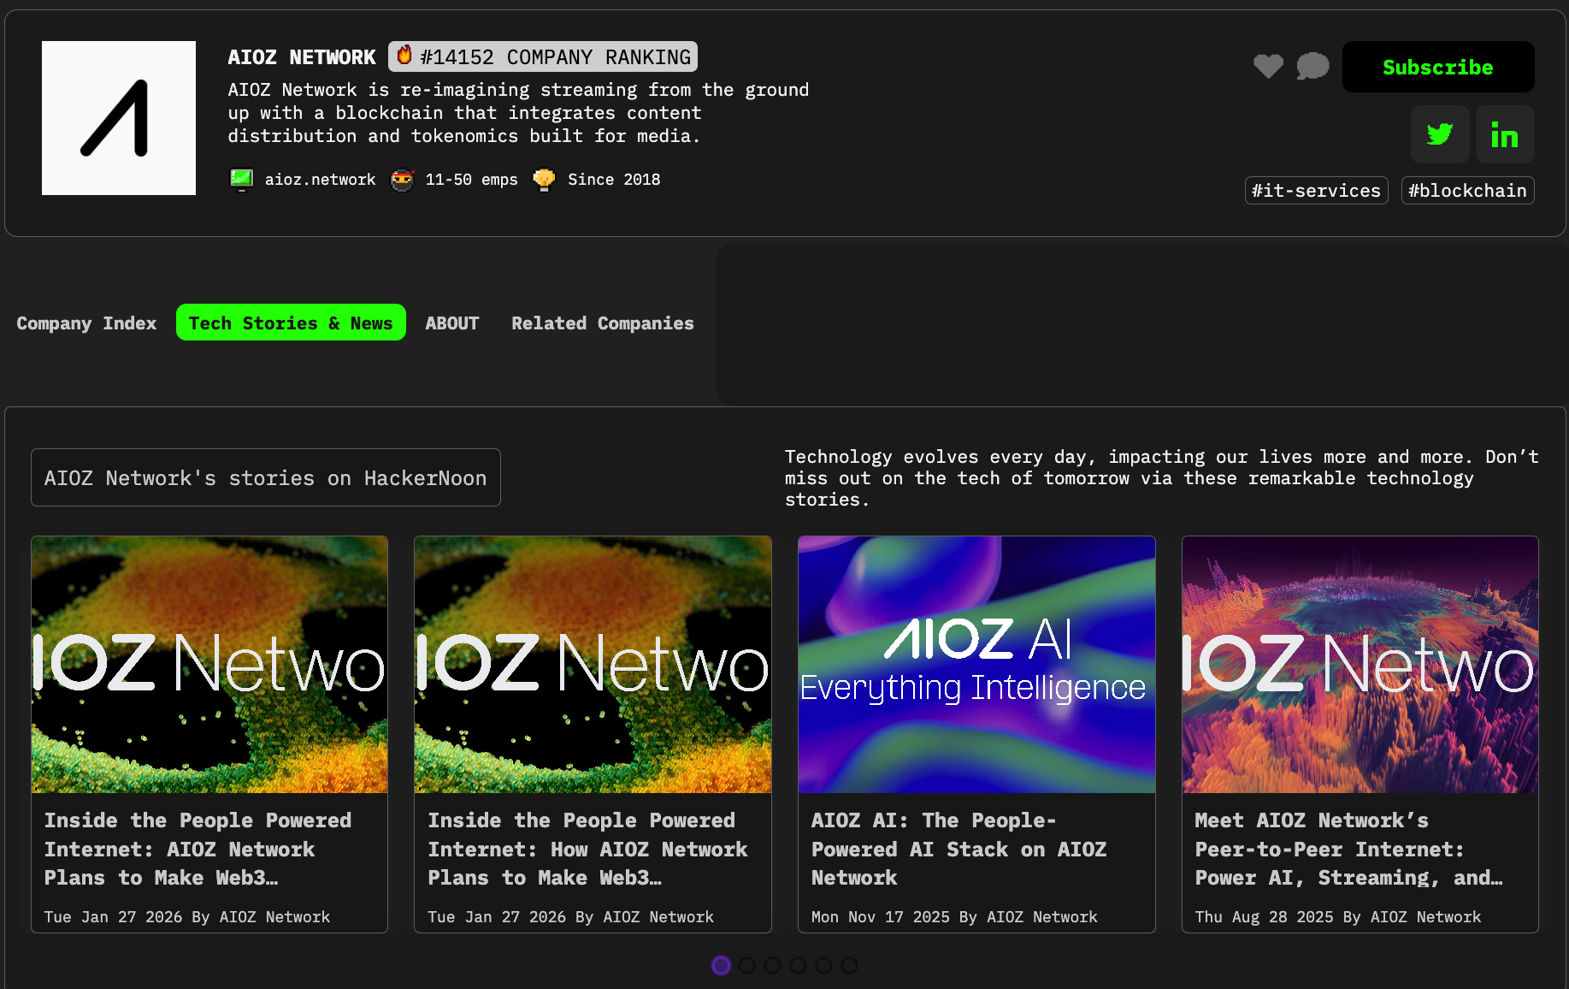Select the last pagination dot
Image resolution: width=1569 pixels, height=989 pixels.
(849, 965)
